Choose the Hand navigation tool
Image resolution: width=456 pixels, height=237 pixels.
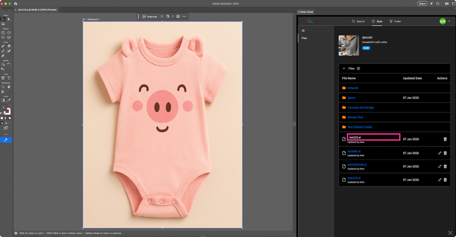9,87
